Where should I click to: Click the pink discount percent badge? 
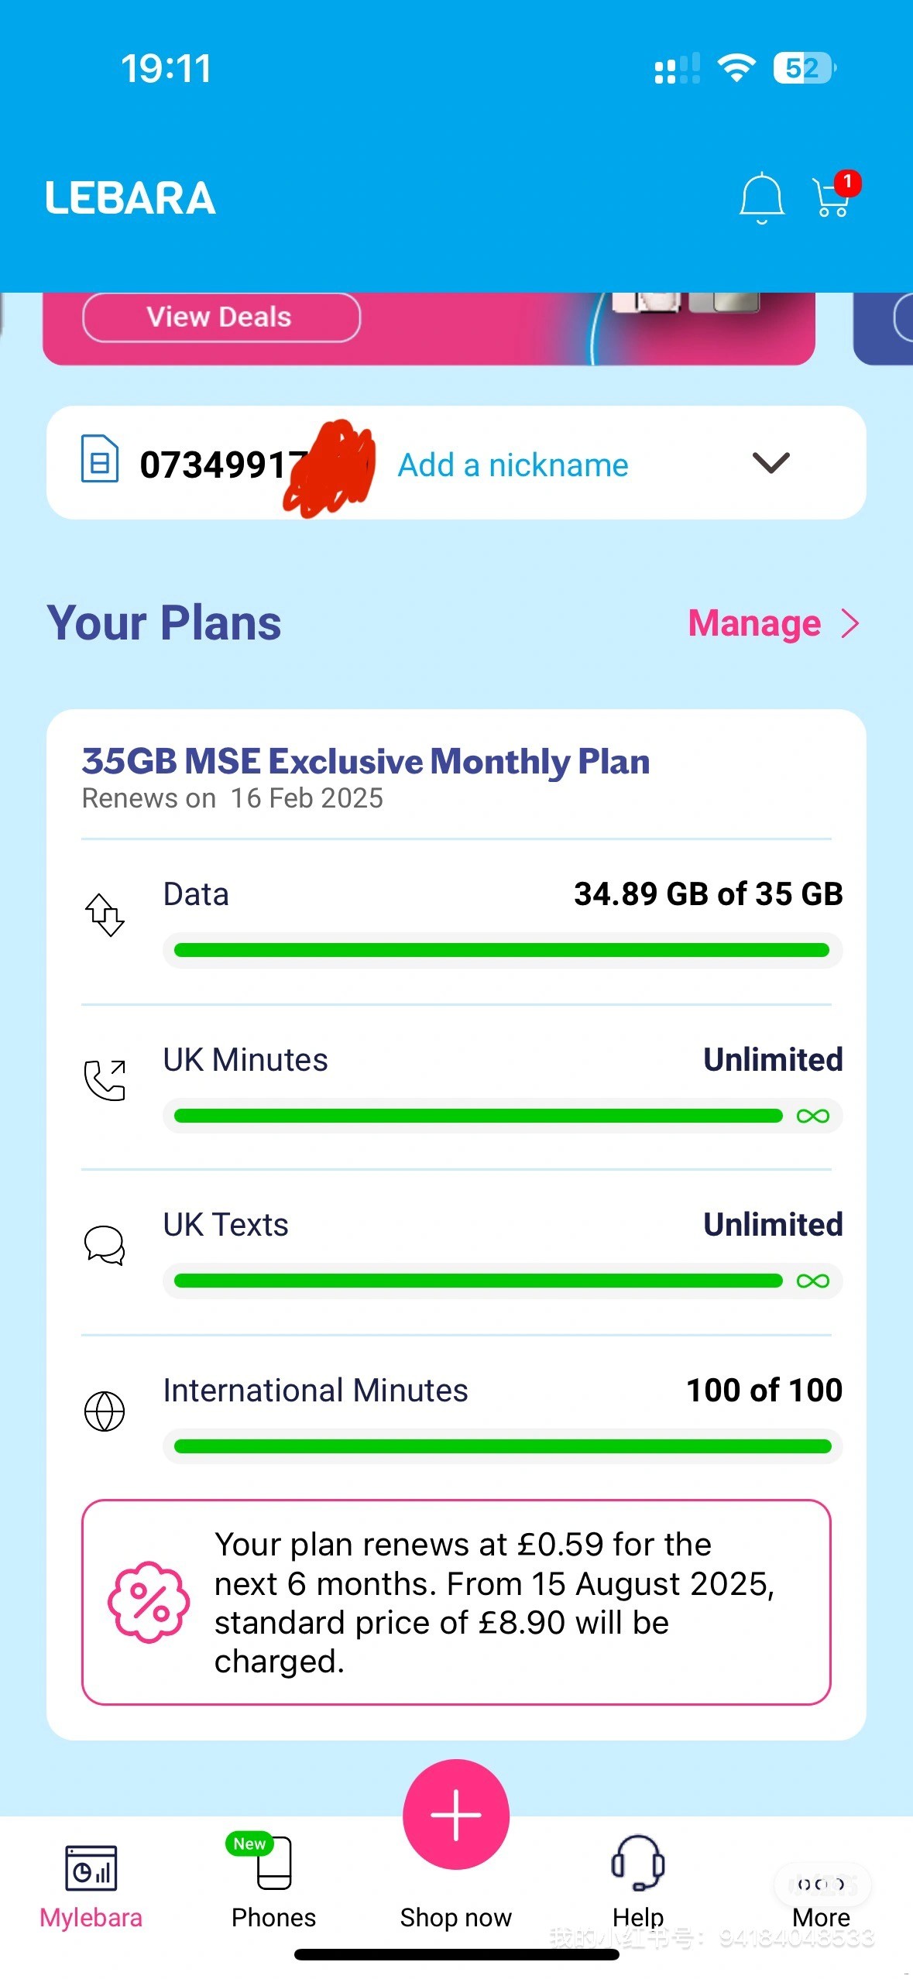[x=149, y=1601]
